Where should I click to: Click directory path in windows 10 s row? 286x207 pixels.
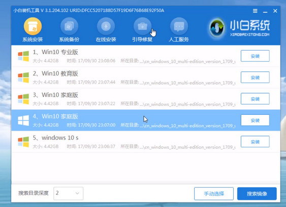click(178, 146)
